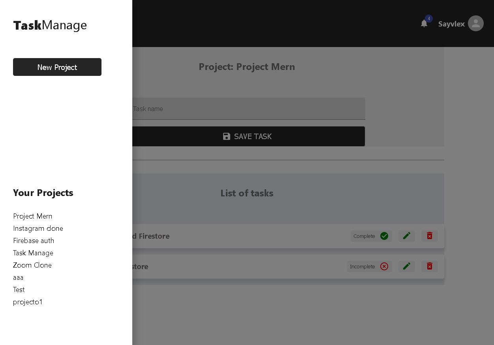Click the Sayvlex user avatar icon
This screenshot has width=494, height=345.
coord(476,23)
